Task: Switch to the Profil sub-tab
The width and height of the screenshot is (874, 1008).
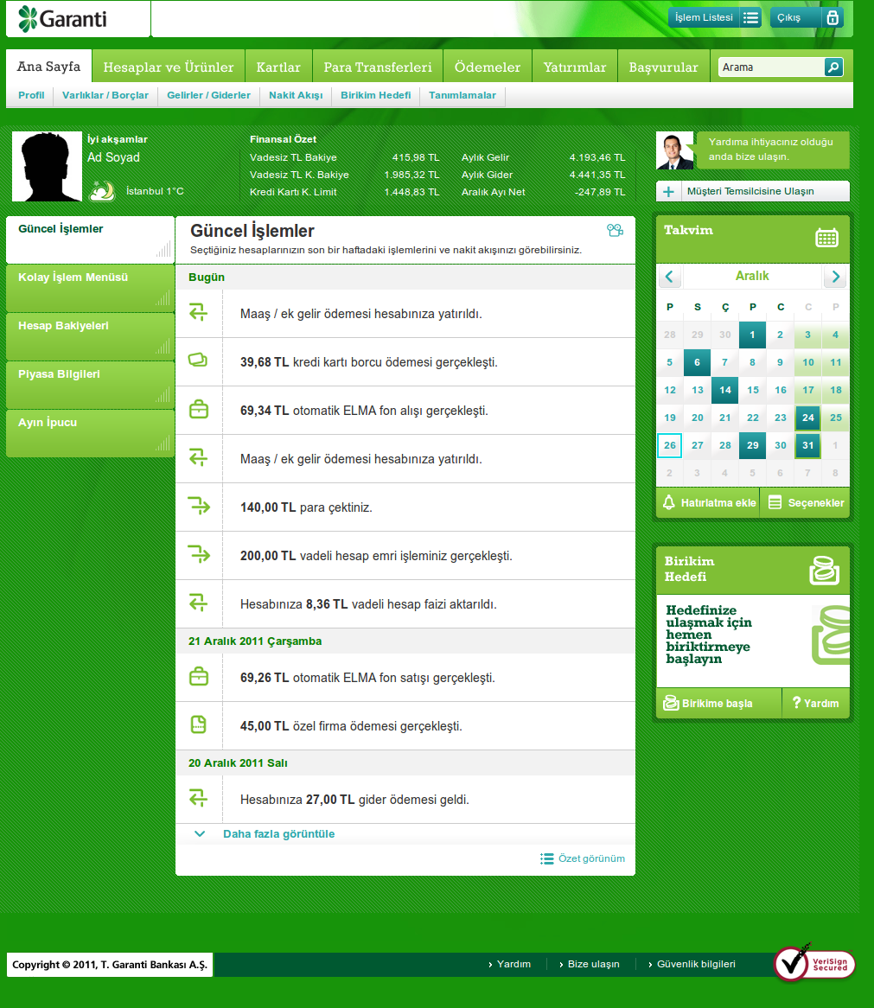Action: pyautogui.click(x=31, y=95)
